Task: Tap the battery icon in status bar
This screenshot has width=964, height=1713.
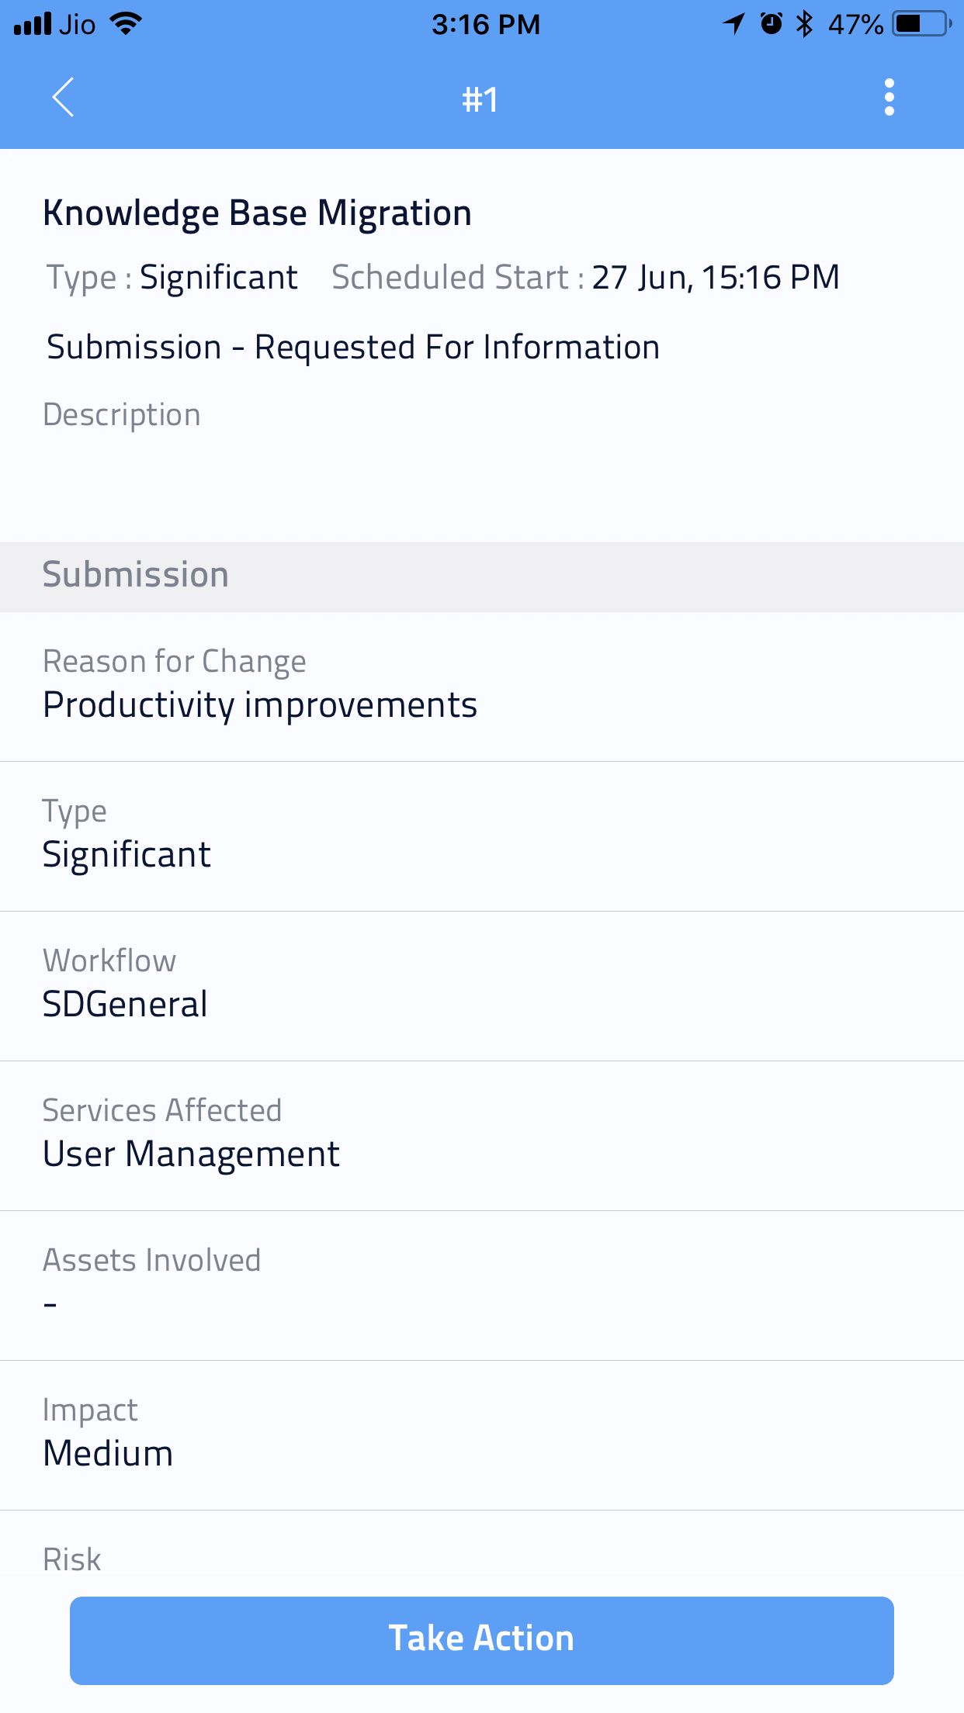Action: 921,24
